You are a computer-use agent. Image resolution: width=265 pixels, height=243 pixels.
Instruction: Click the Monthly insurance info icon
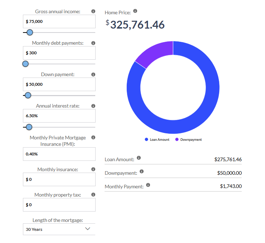coord(93,169)
